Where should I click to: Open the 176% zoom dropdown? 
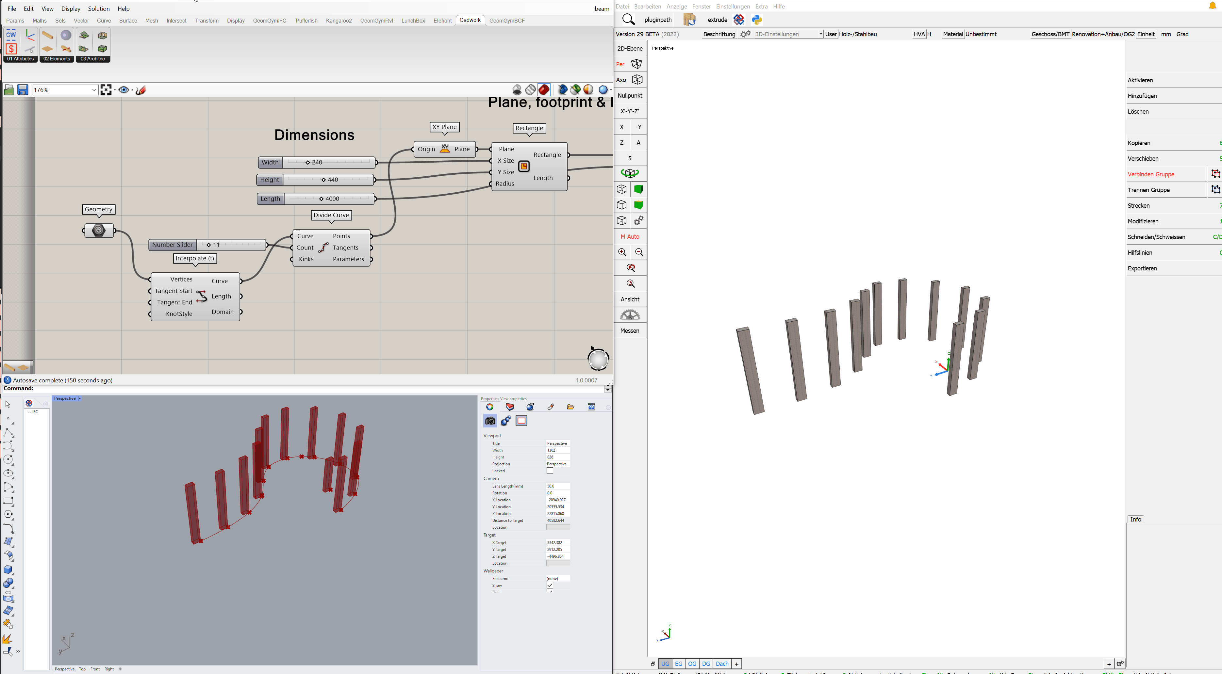pyautogui.click(x=94, y=89)
